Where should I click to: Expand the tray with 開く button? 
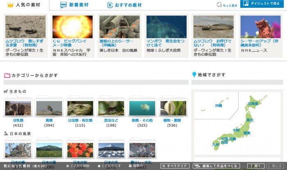pyautogui.click(x=256, y=166)
